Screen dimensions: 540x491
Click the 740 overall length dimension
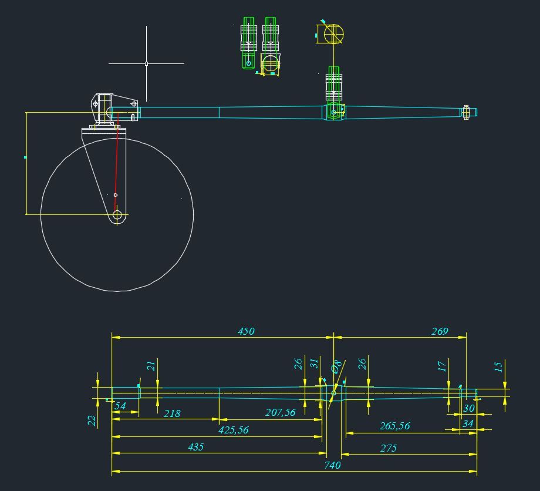coord(332,465)
